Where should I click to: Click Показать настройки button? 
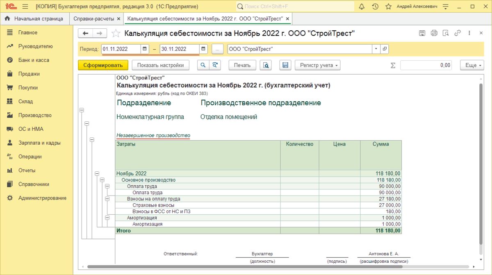pos(160,65)
